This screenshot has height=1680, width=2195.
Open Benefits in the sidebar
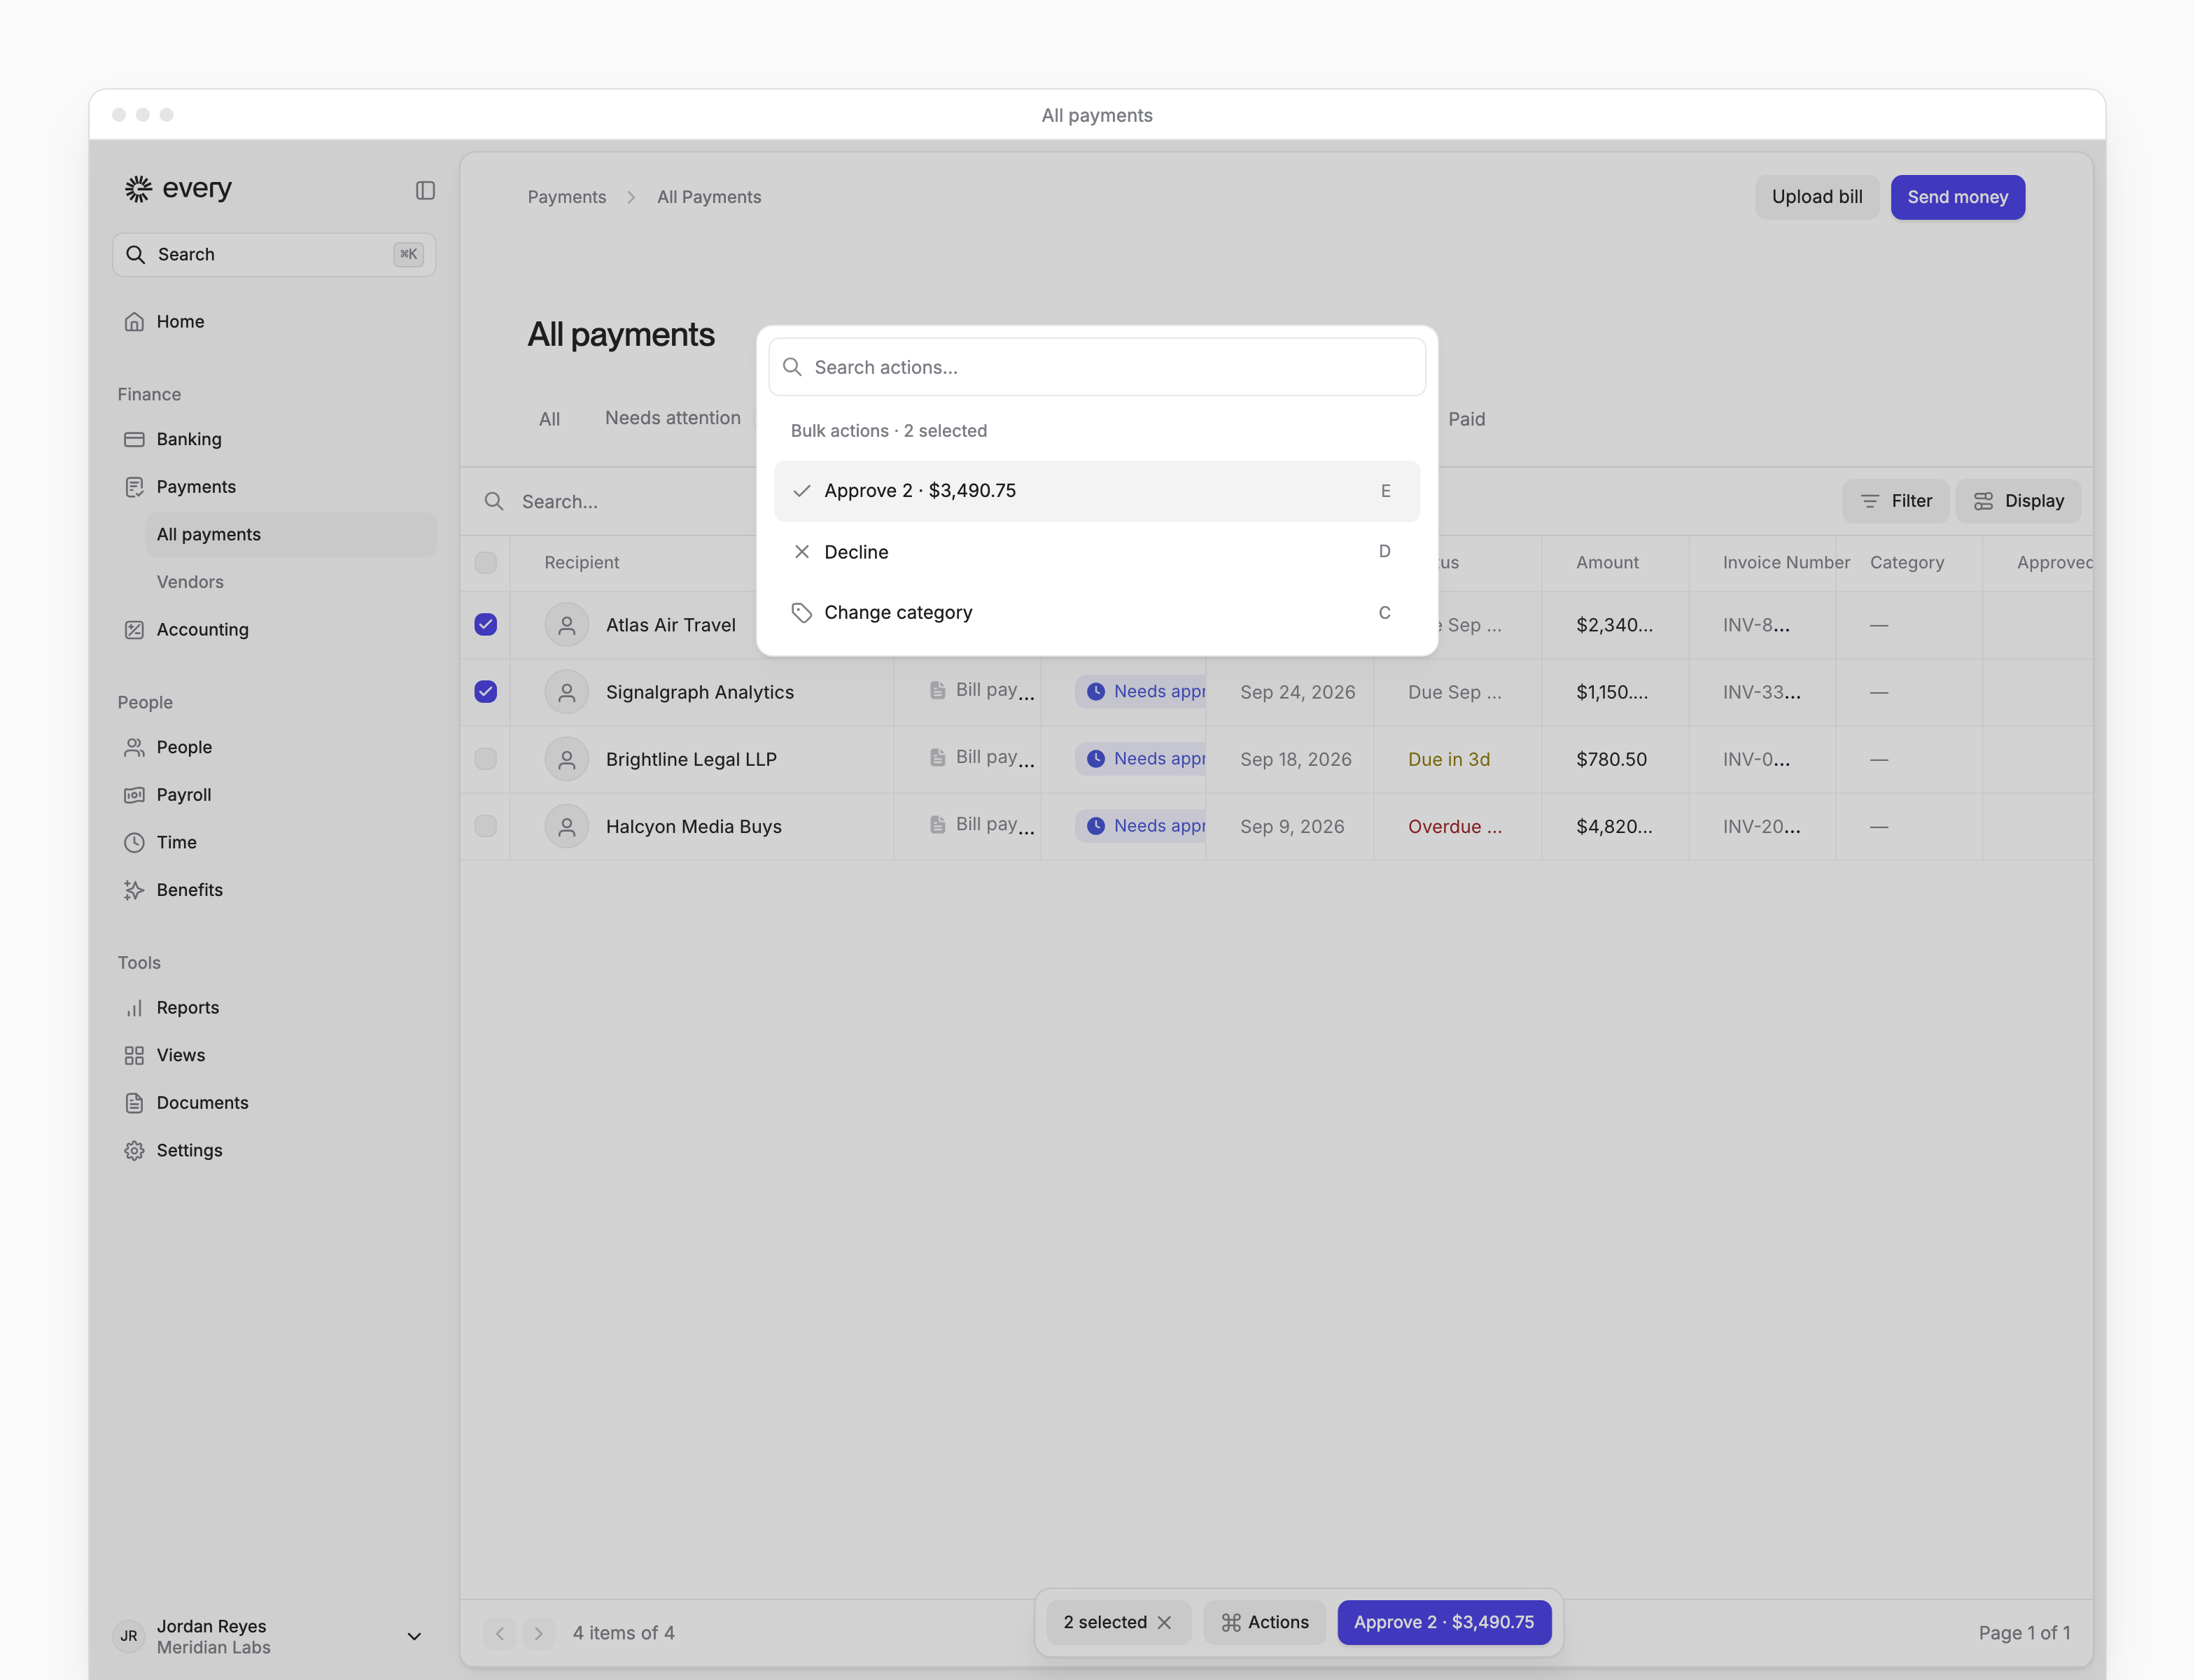point(274,890)
